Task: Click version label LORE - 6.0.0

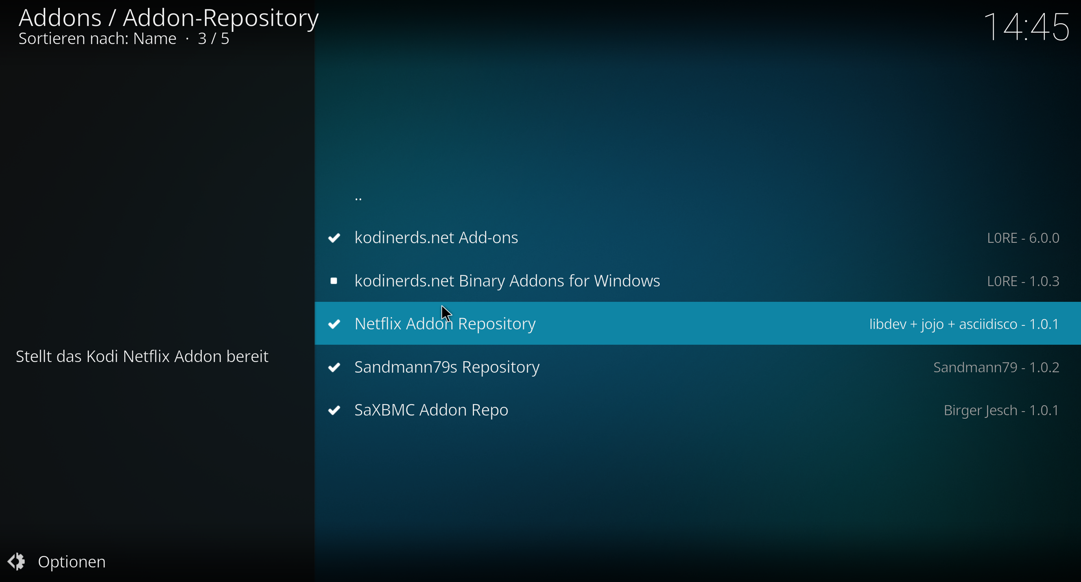Action: [1023, 238]
